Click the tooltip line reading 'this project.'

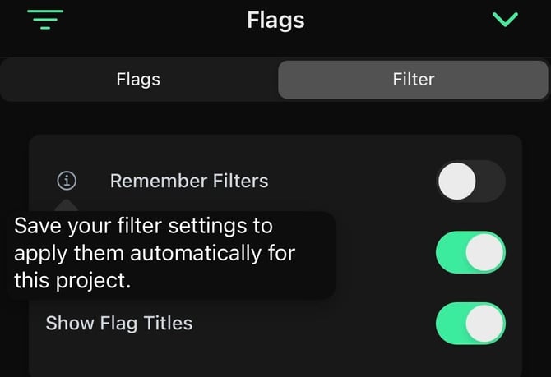click(72, 280)
